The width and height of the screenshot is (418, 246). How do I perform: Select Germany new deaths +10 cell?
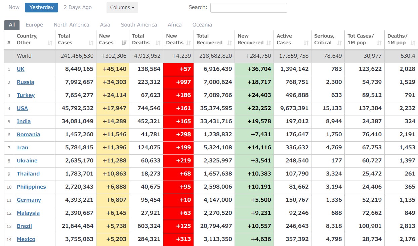[178, 200]
